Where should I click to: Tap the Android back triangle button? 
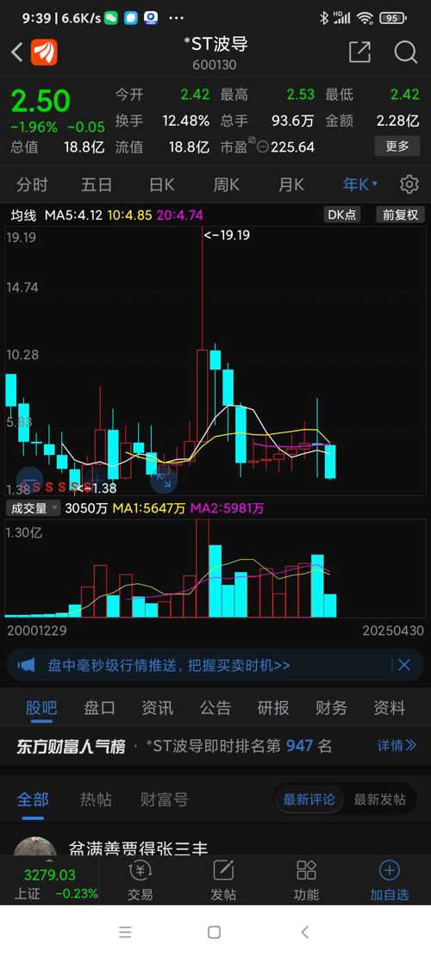pyautogui.click(x=305, y=932)
